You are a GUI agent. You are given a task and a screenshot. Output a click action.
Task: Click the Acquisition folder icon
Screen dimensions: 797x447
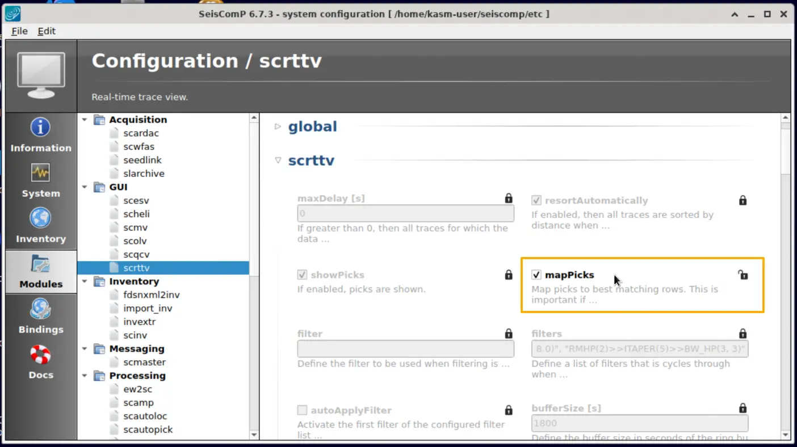[99, 120]
